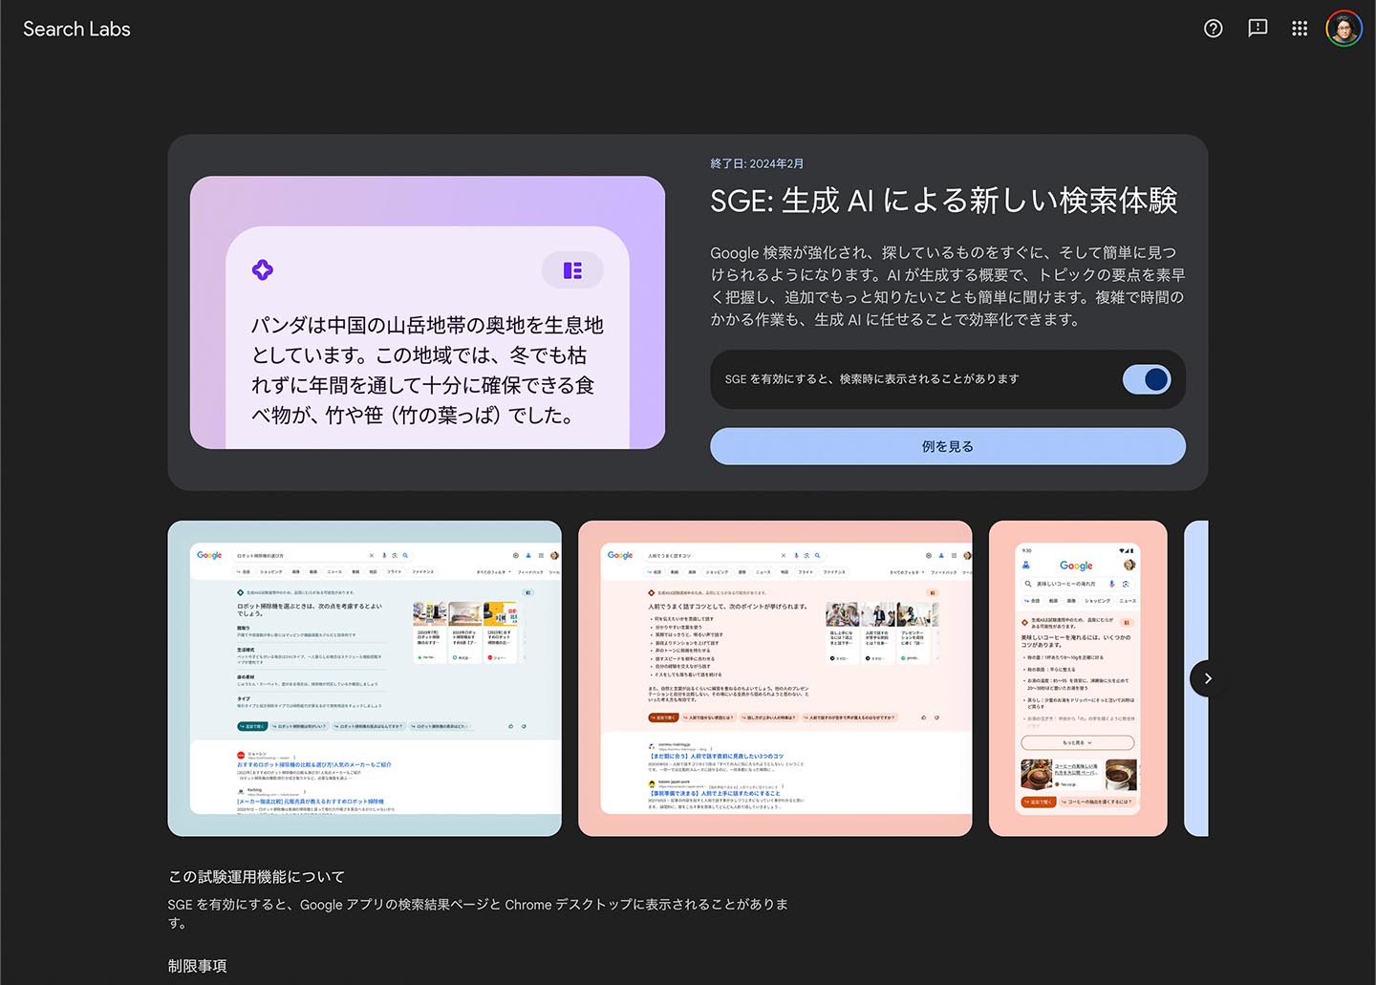Click the purple sparkle icon in preview card
Viewport: 1376px width, 985px height.
[x=263, y=270]
